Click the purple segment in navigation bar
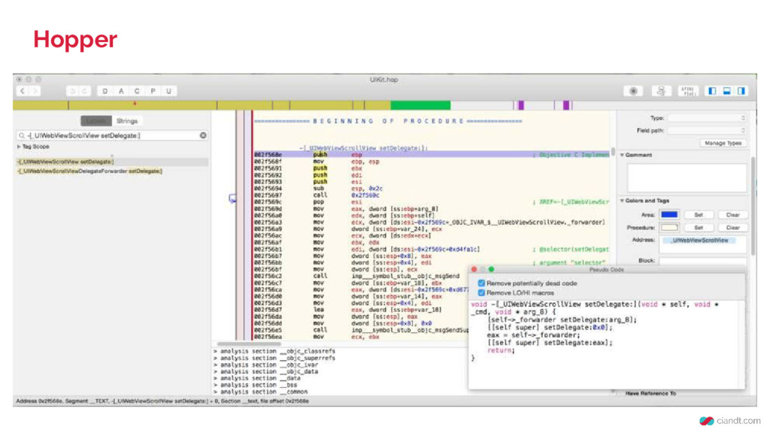Screen dimensions: 770x433 (521, 105)
